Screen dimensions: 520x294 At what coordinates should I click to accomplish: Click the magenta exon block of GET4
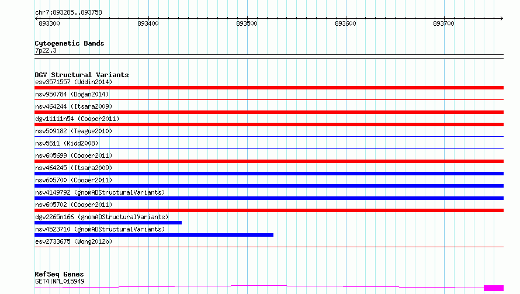(494, 288)
